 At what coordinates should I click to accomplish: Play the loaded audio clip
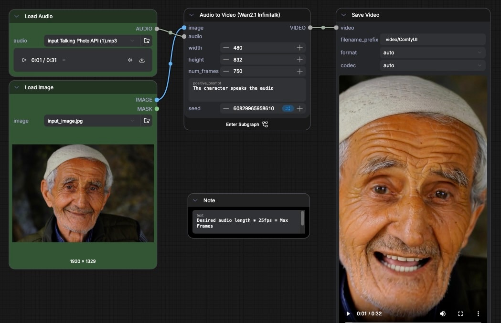click(x=24, y=60)
